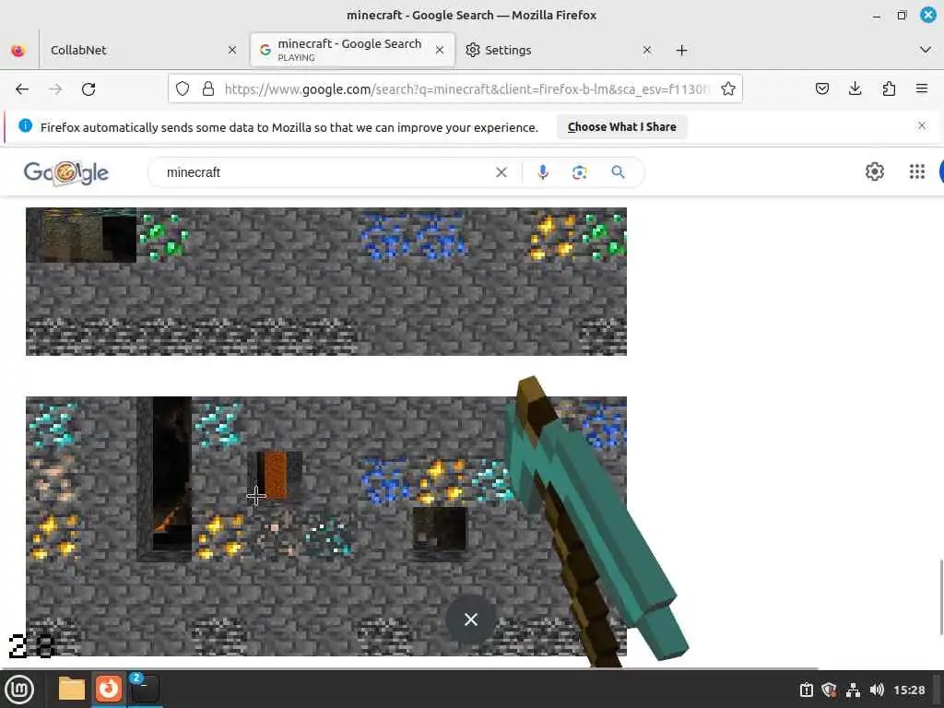Click the notification tray icon beside shield
944x708 pixels.
click(x=806, y=690)
